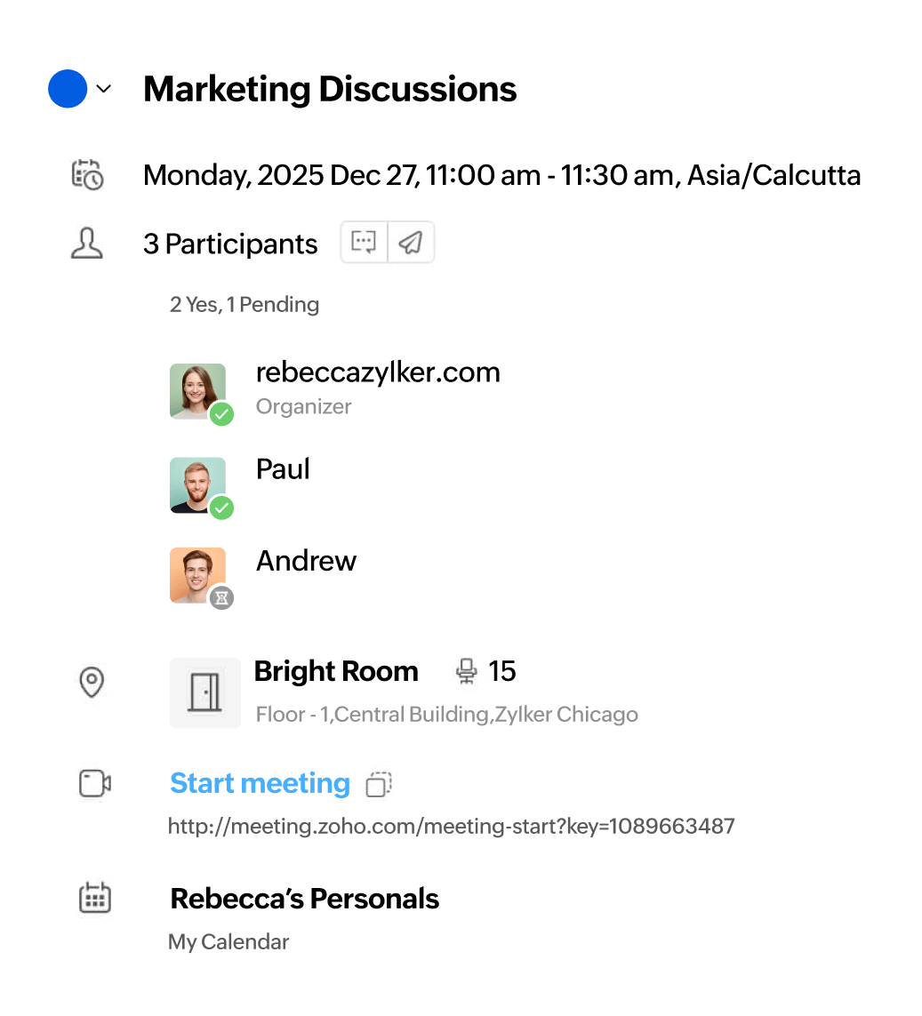The width and height of the screenshot is (922, 1016).
Task: Click the participants person icon
Action: tap(87, 244)
